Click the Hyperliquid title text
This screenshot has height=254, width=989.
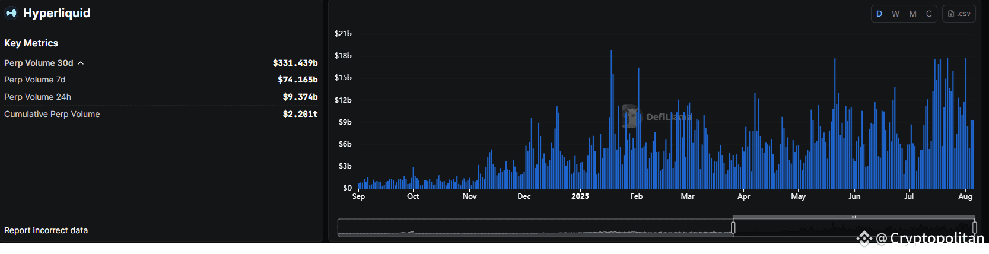(x=57, y=13)
